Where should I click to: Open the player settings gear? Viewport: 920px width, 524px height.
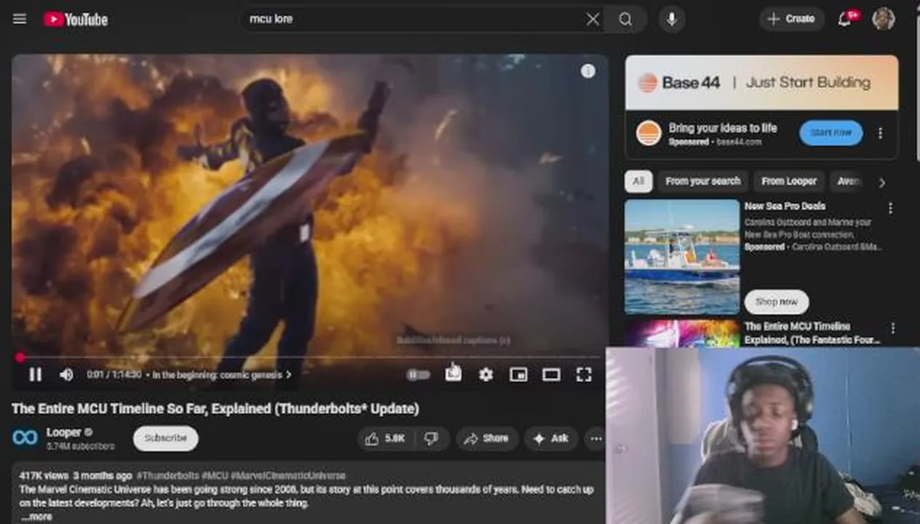coord(485,375)
